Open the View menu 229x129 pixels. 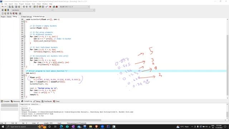(16, 4)
